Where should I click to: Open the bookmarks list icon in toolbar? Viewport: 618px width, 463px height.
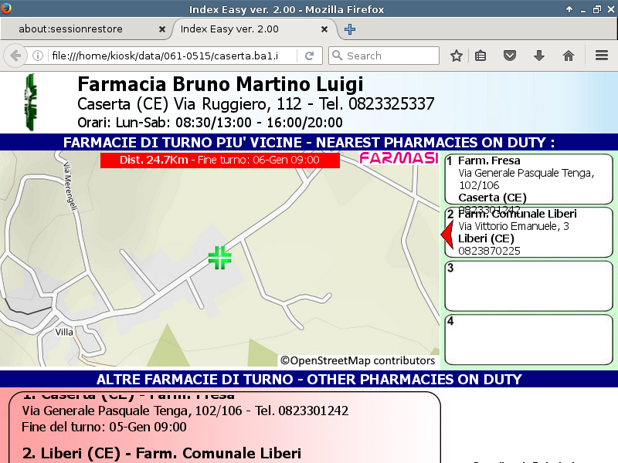coord(480,56)
